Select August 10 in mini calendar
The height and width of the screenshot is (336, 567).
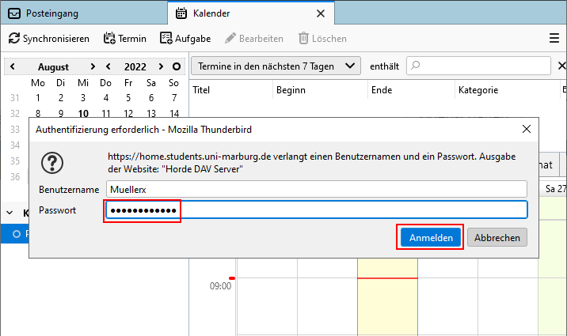point(83,113)
